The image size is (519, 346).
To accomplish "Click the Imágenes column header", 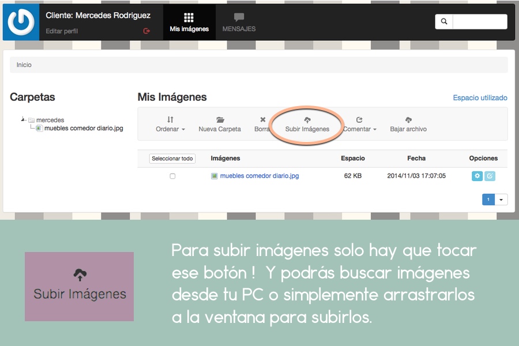I will click(225, 158).
